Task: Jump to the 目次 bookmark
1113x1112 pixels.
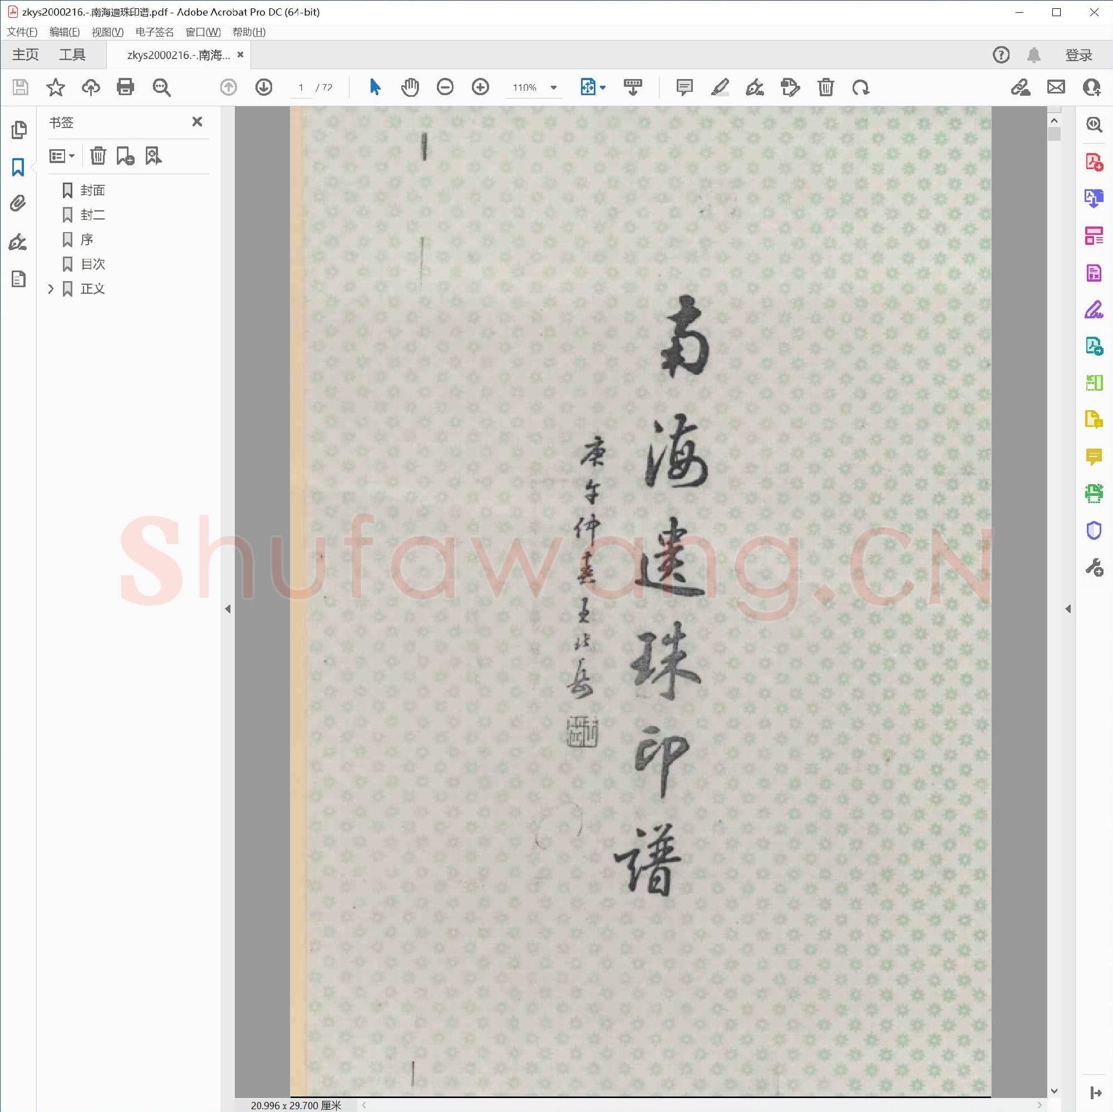Action: (x=92, y=264)
